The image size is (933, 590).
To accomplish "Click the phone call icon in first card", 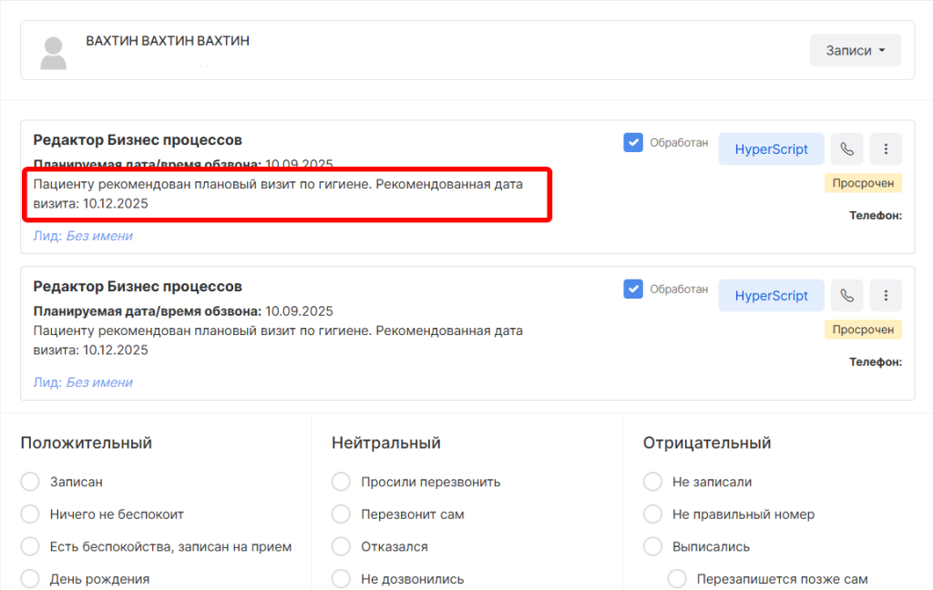I will 847,149.
